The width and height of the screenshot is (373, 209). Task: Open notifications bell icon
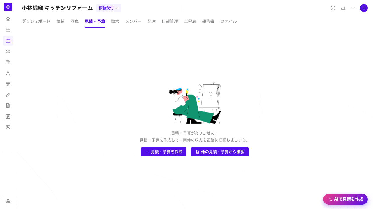(343, 8)
